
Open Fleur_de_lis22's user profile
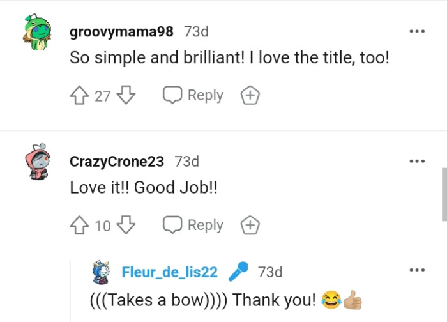coord(169,272)
